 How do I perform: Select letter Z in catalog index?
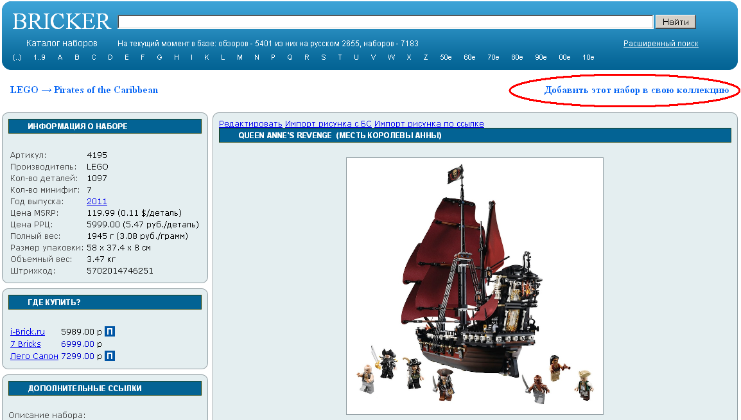click(426, 57)
